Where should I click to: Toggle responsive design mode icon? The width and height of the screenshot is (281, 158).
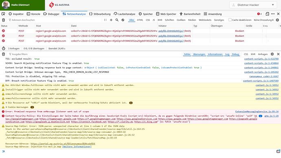tap(267, 14)
